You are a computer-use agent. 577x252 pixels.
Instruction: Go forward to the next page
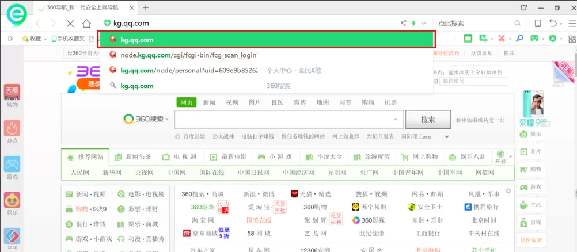(x=54, y=24)
